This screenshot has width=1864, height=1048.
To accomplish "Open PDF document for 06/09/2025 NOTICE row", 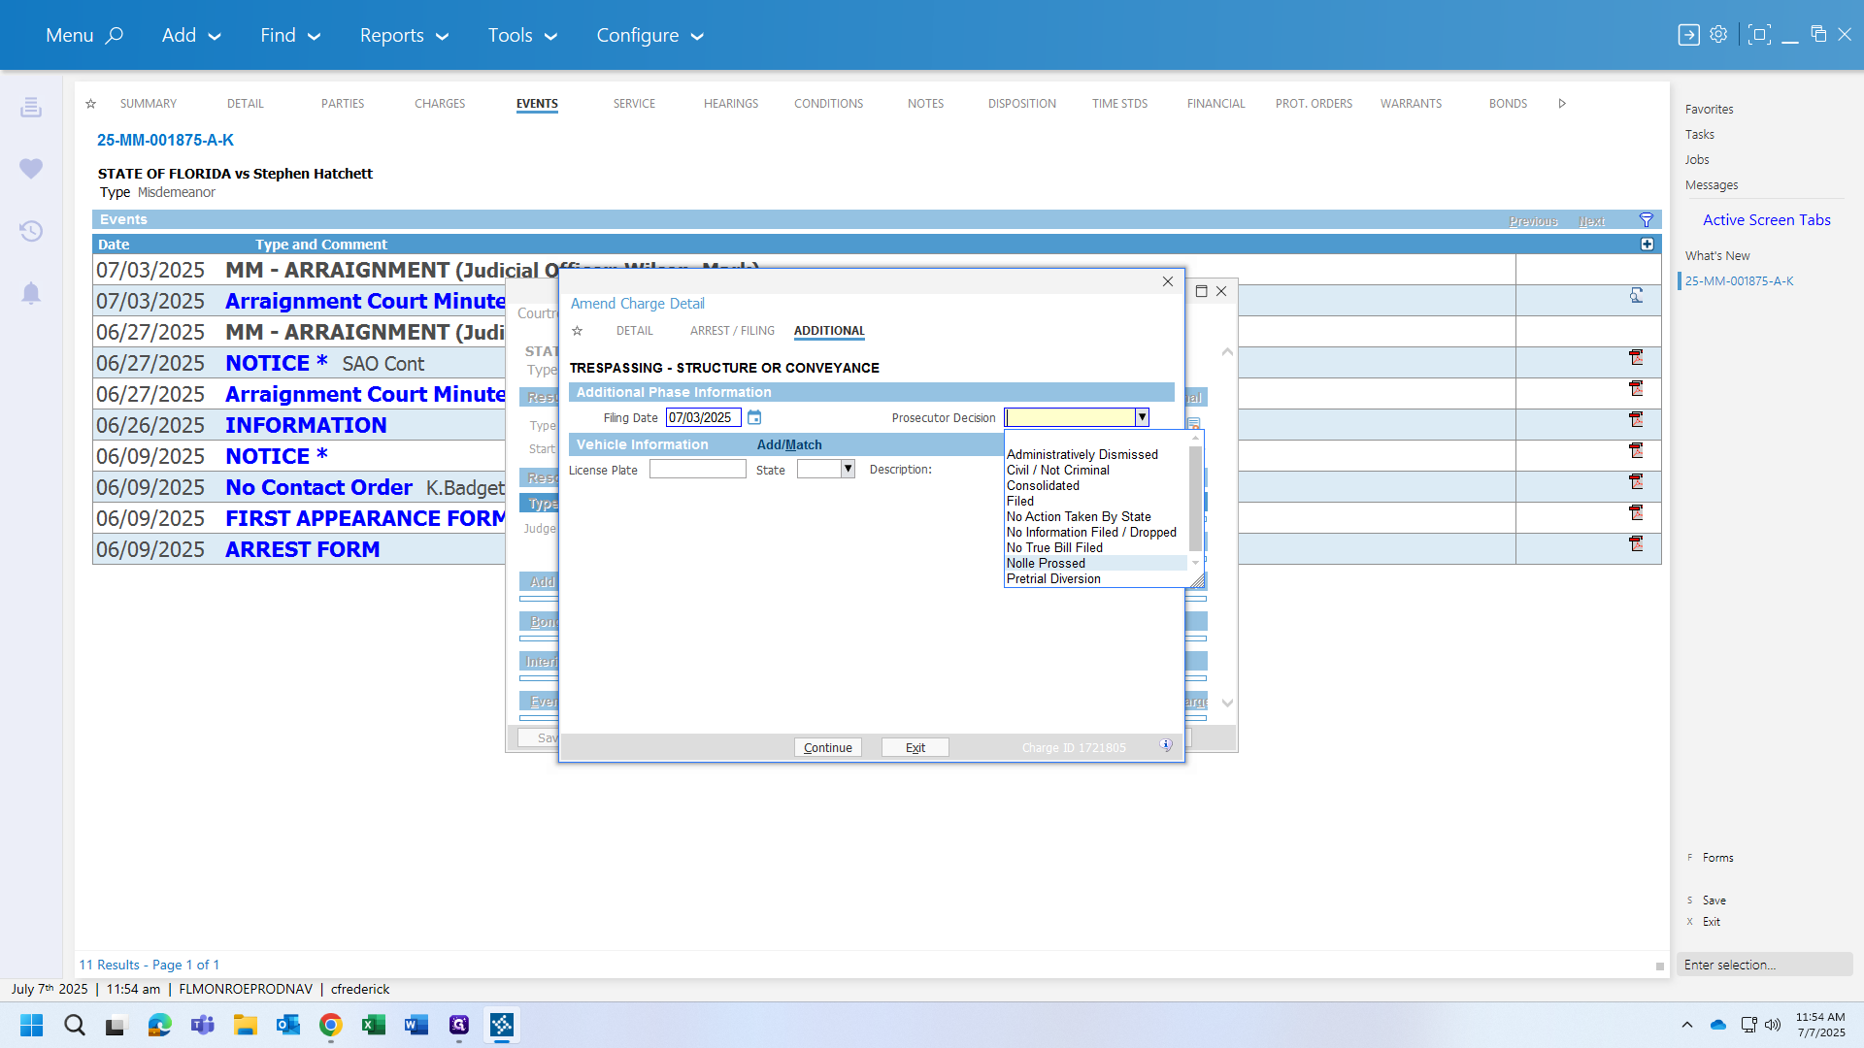I will (1636, 451).
